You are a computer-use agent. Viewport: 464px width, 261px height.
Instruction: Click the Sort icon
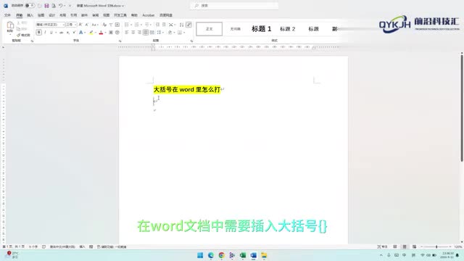[181, 25]
